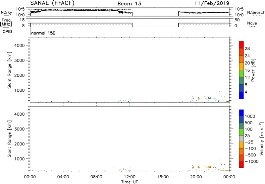Select the Beam 13 heading
Viewport: 265px width, 184px height.
[x=129, y=4]
